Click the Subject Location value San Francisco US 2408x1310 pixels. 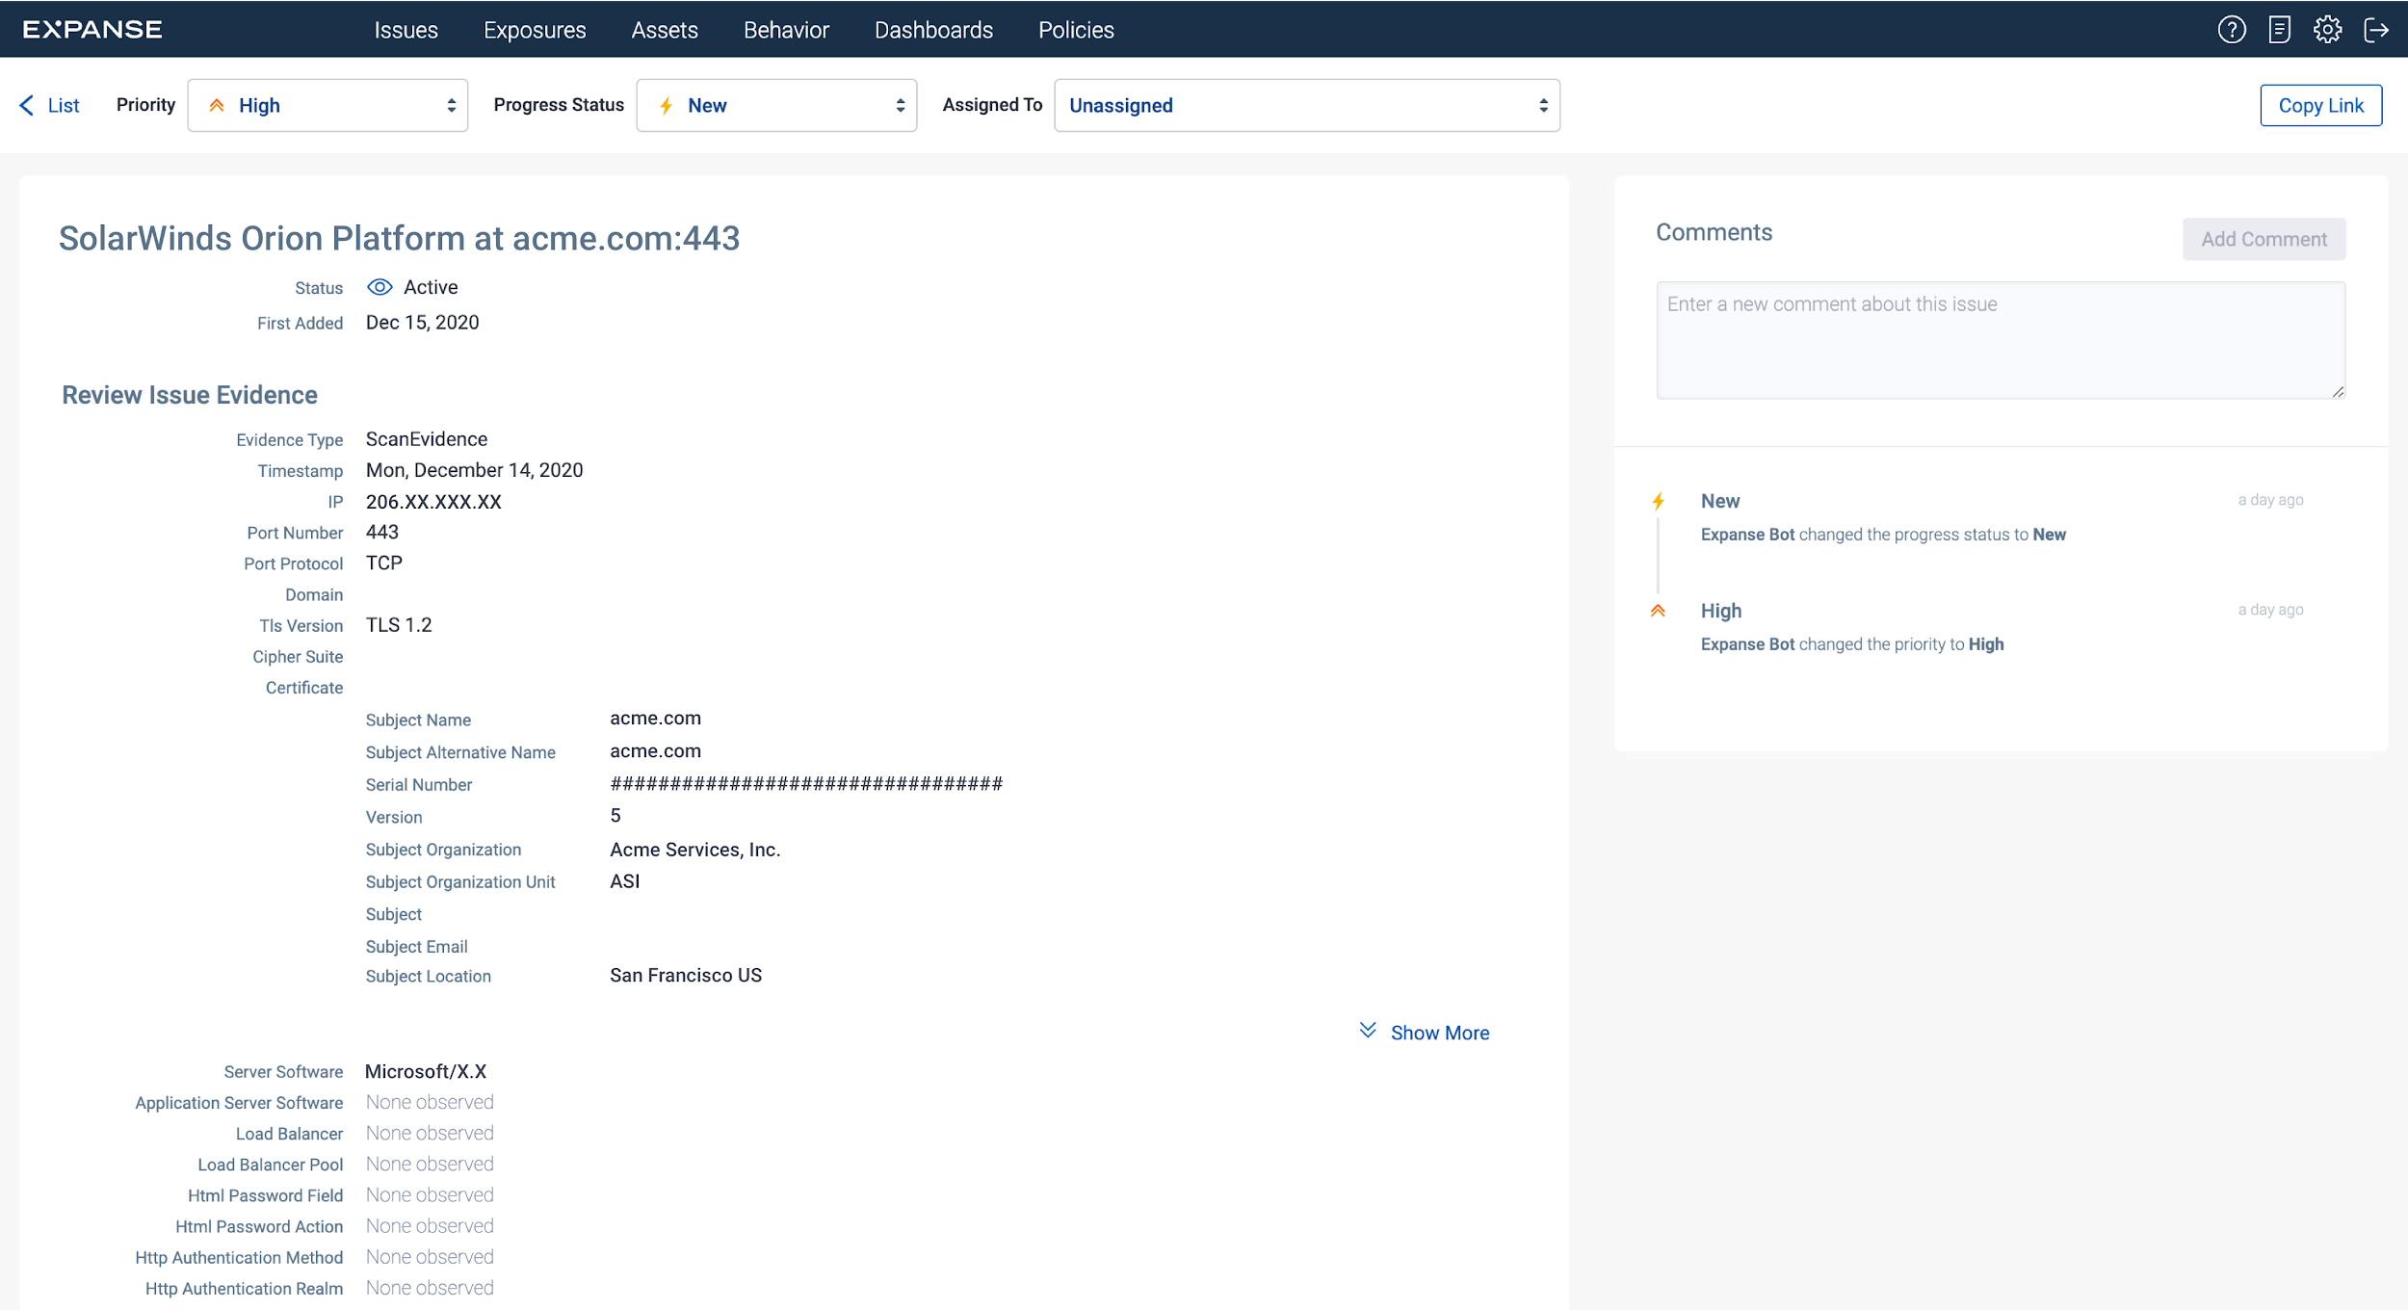tap(686, 976)
